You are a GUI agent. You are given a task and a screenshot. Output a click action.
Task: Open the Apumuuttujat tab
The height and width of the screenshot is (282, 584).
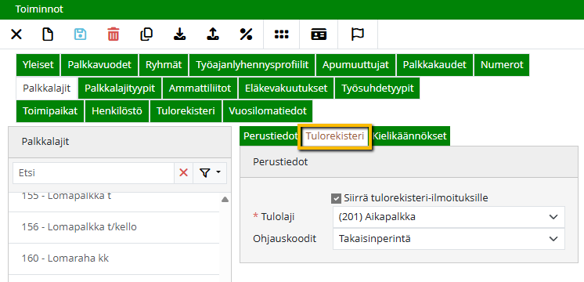click(x=355, y=65)
